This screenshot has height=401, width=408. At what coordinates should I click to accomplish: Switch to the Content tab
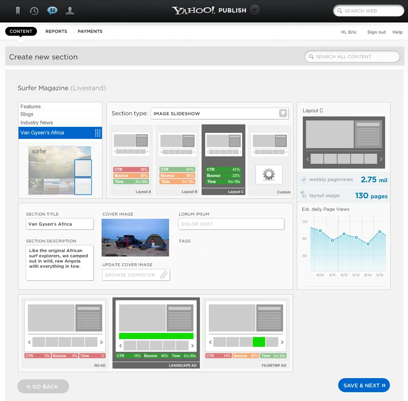click(x=21, y=31)
